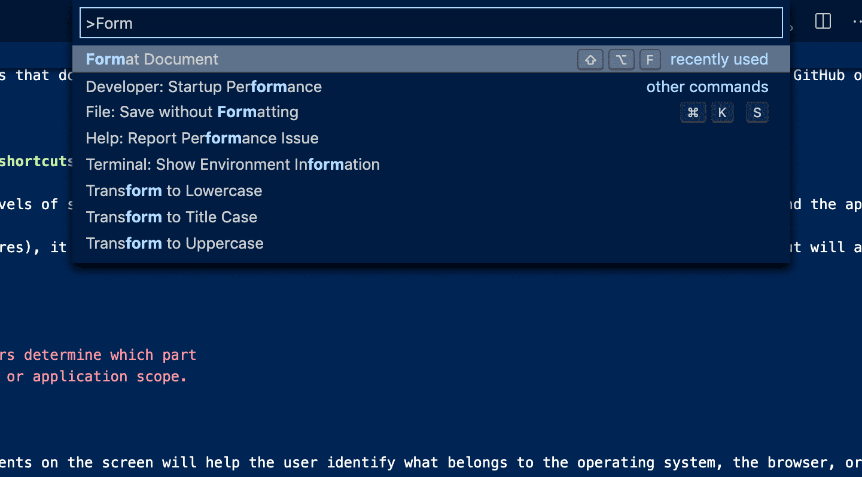The height and width of the screenshot is (477, 862).
Task: Choose File: Save without Formatting
Action: tap(191, 112)
